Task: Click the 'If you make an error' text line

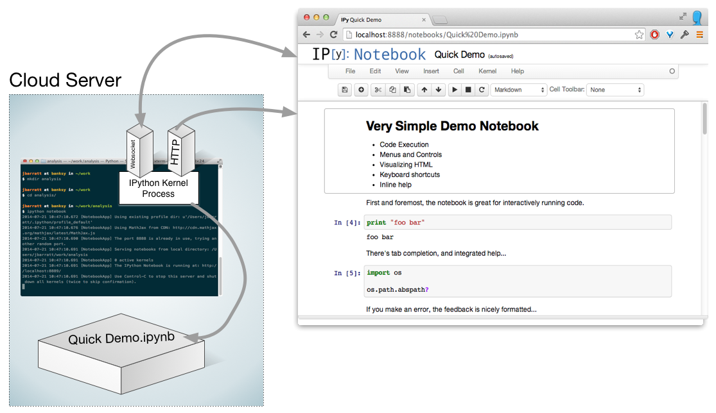Action: coord(451,310)
